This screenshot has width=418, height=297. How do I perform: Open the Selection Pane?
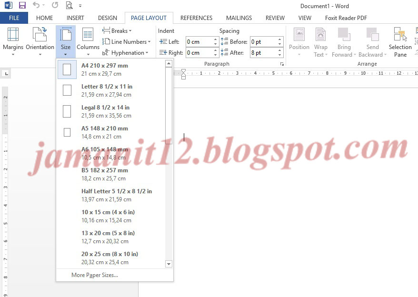(x=400, y=41)
